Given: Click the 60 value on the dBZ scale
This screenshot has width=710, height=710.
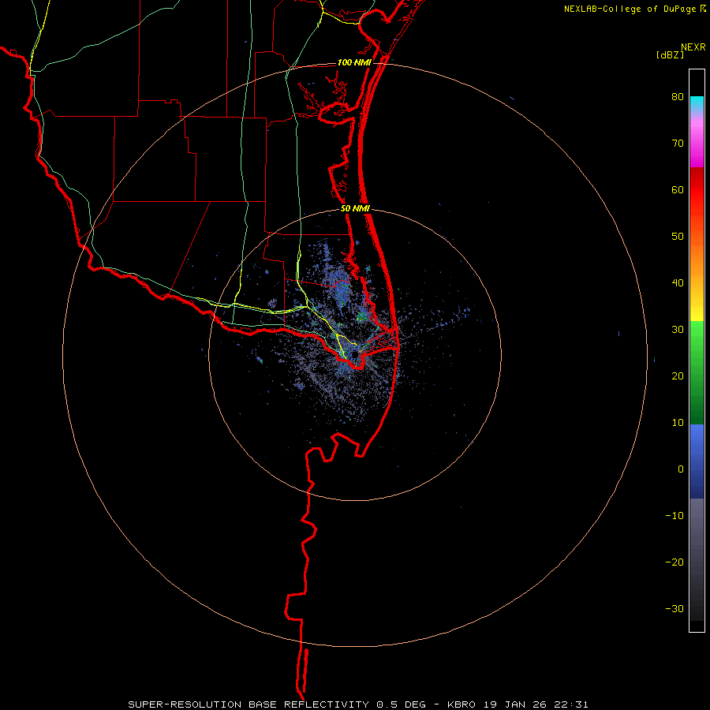Looking at the screenshot, I should coord(678,189).
